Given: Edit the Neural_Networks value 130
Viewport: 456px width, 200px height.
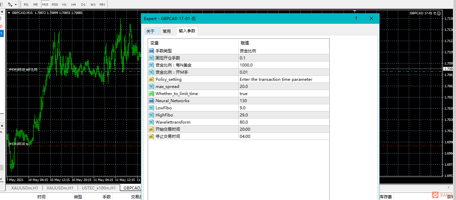Looking at the screenshot, I should point(284,101).
